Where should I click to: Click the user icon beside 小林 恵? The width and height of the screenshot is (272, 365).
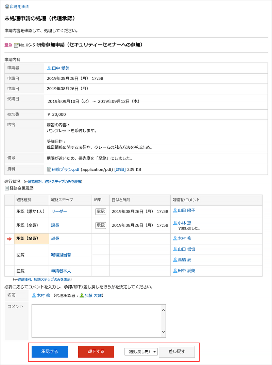175,223
